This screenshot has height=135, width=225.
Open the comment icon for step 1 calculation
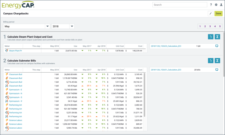pos(217,46)
